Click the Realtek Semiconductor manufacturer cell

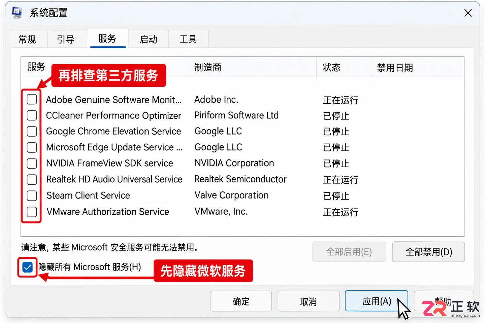pyautogui.click(x=240, y=179)
